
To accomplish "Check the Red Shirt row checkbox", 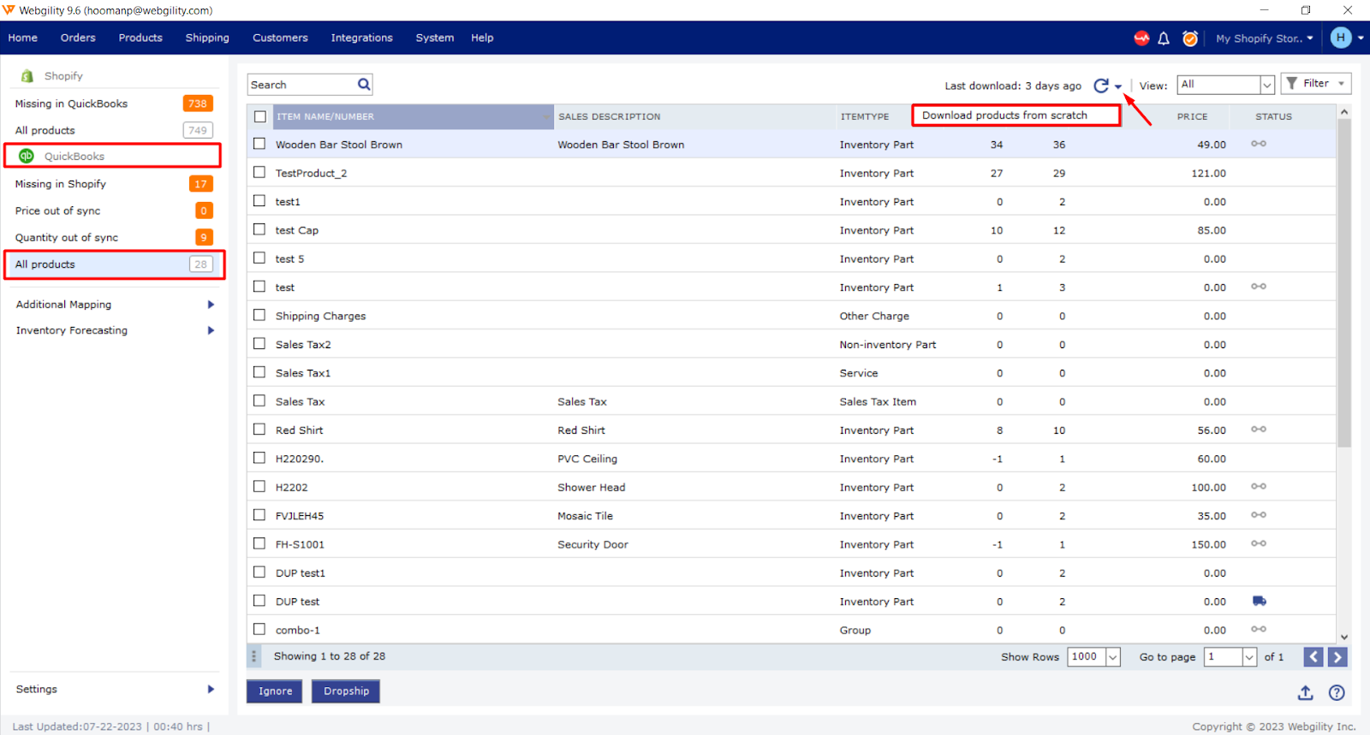I will pyautogui.click(x=259, y=430).
